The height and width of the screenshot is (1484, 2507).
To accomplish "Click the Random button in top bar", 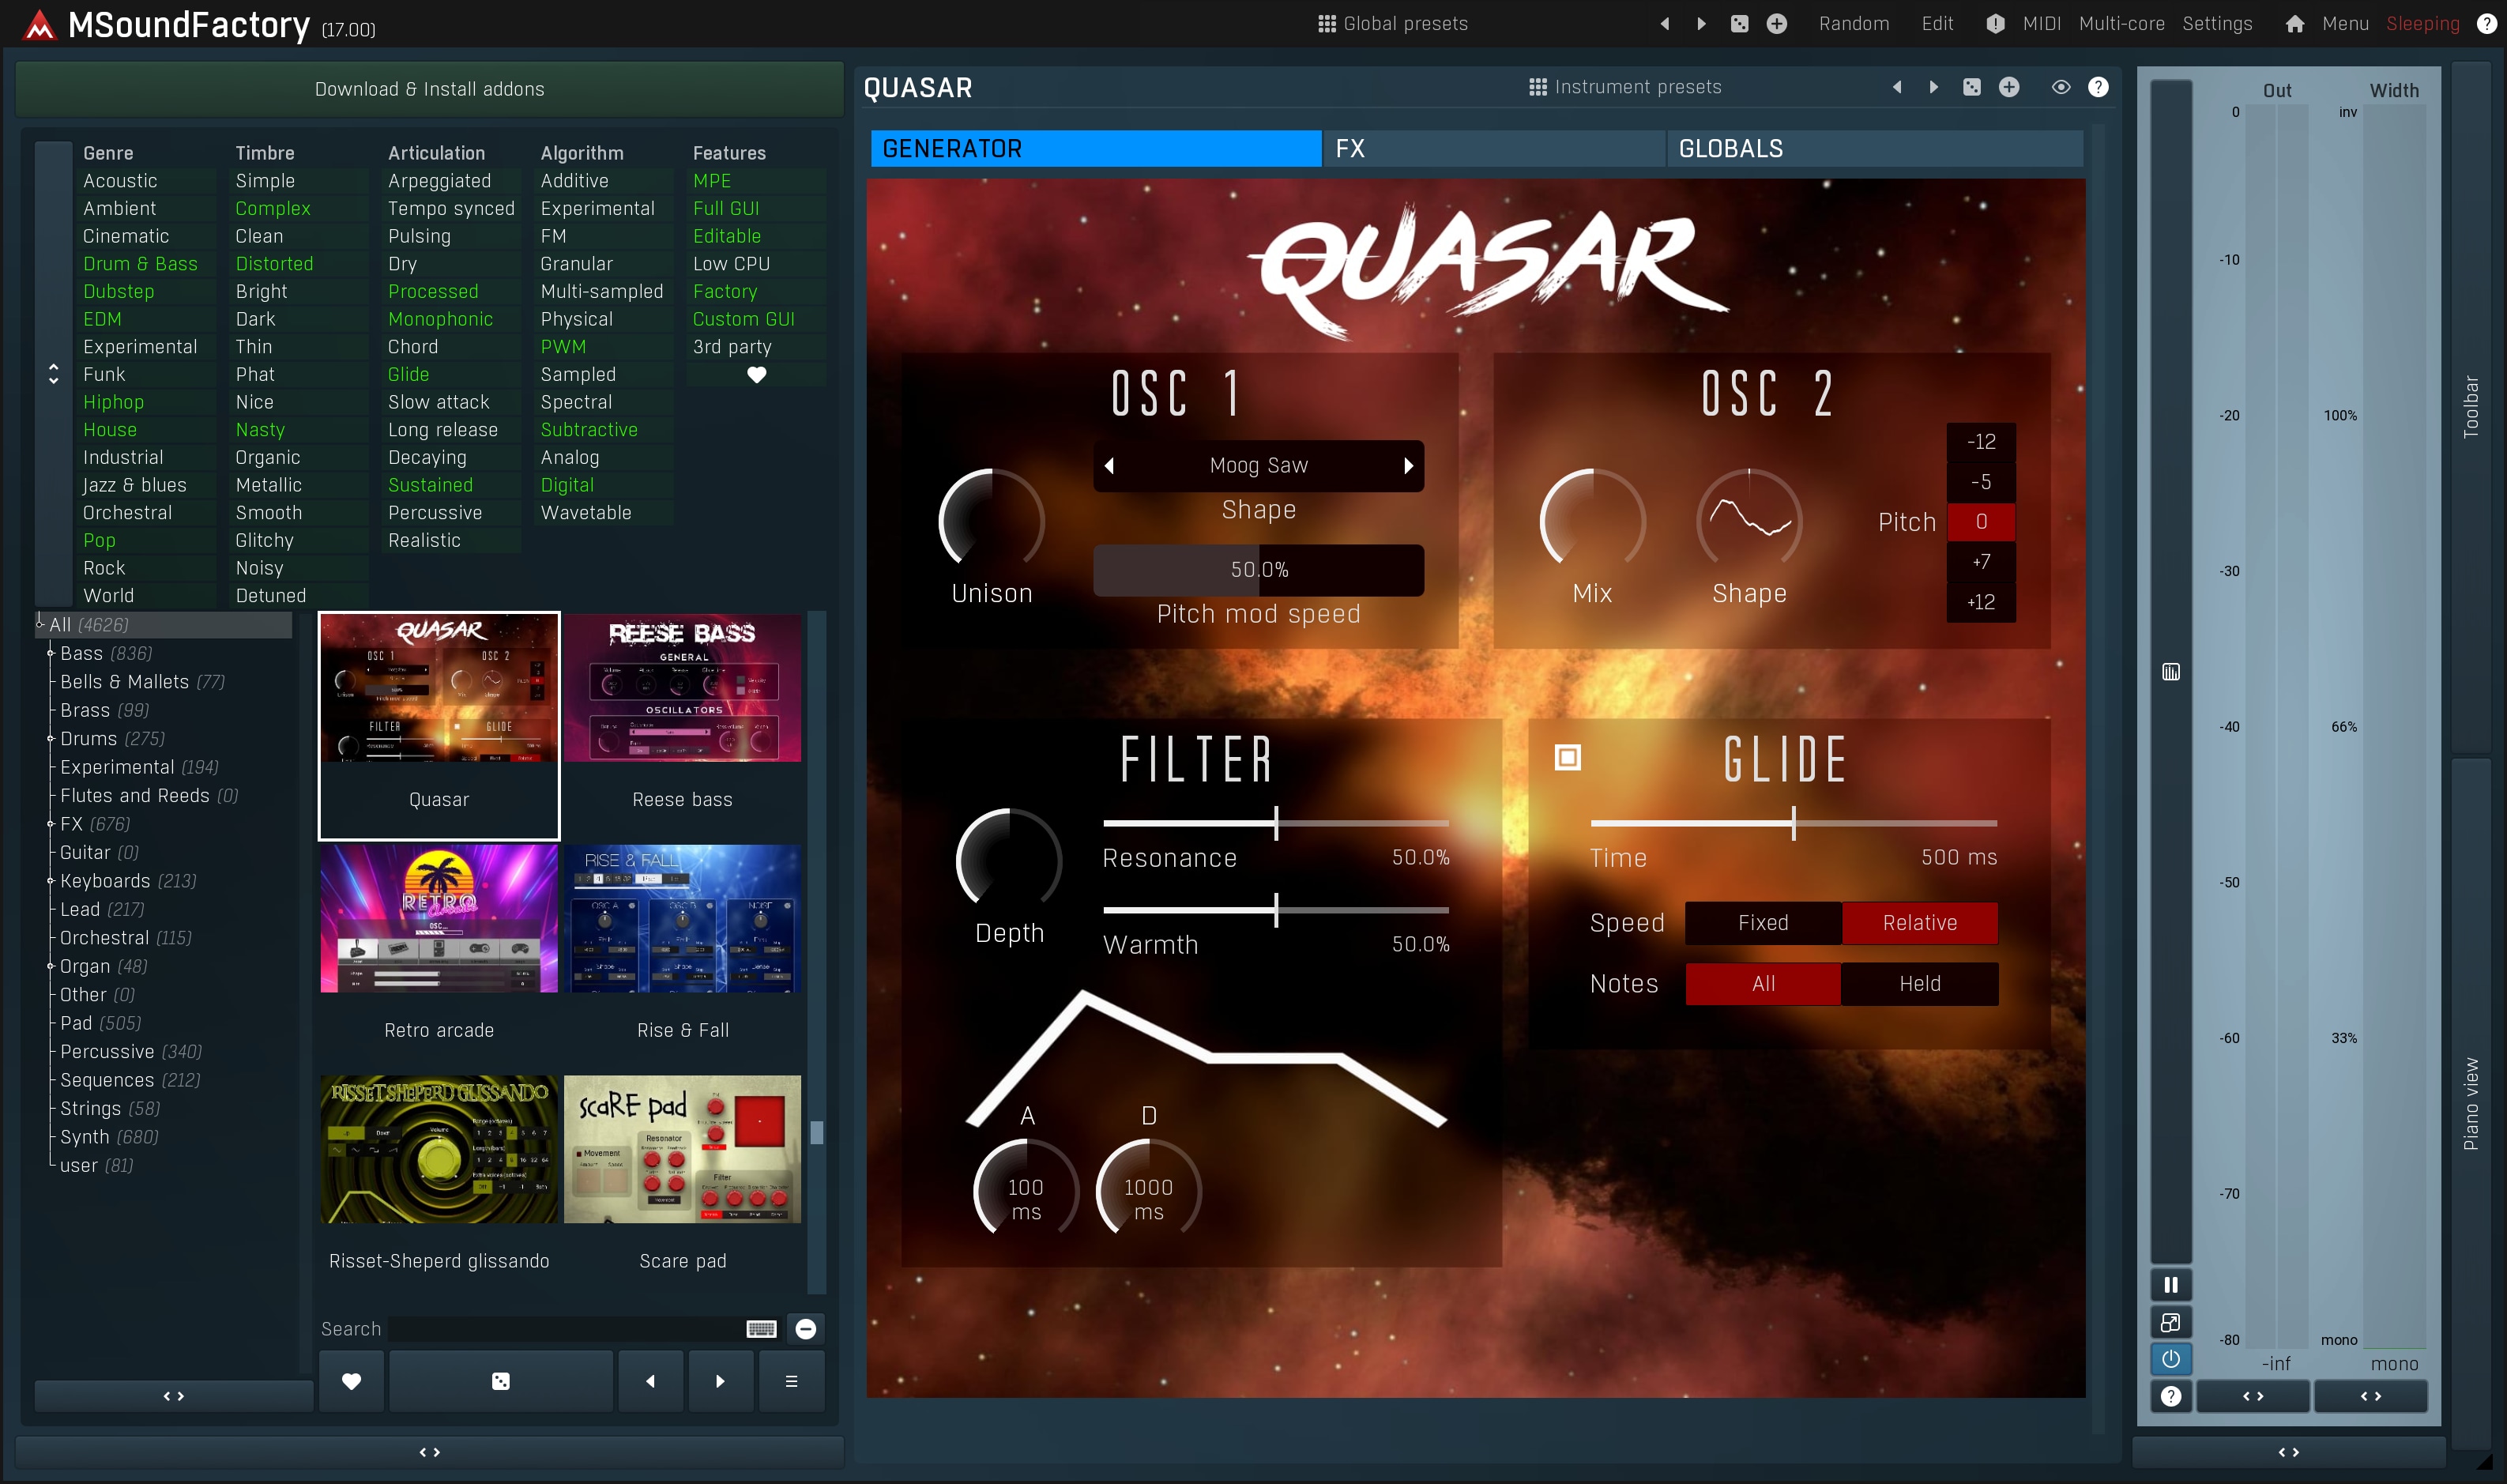I will (x=1854, y=24).
